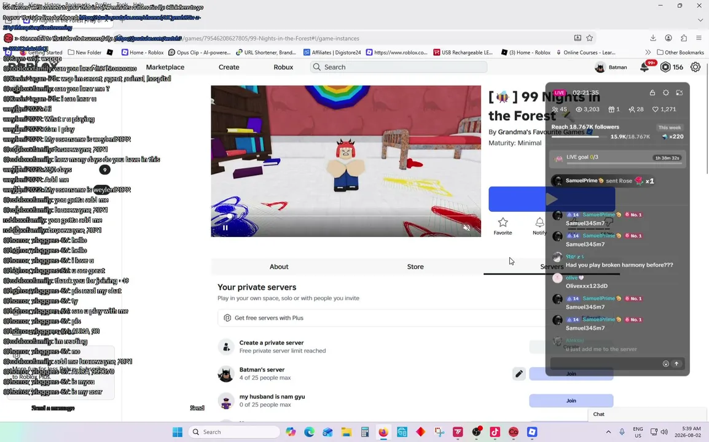The image size is (709, 442).
Task: Join the 'my husband is nam gyu' server
Action: tap(571, 400)
